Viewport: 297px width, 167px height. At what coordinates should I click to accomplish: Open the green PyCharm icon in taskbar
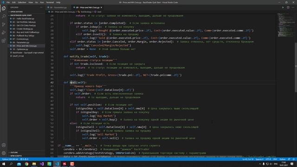coord(49,164)
